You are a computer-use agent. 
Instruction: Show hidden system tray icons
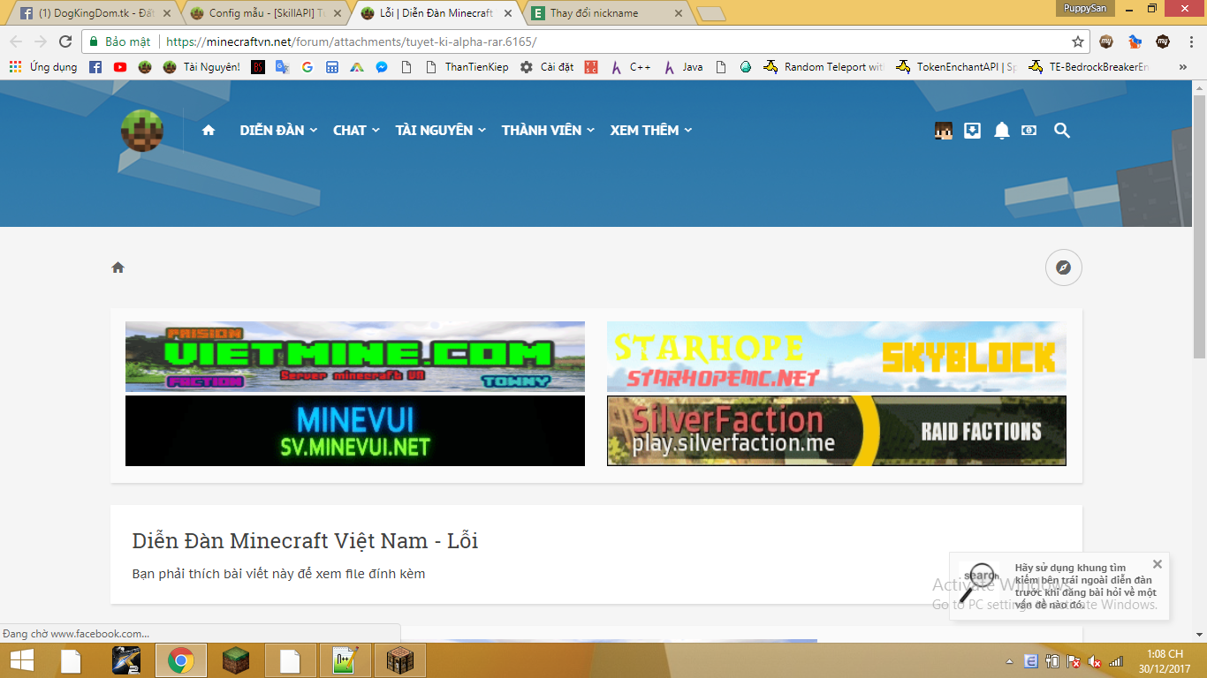pos(1009,661)
